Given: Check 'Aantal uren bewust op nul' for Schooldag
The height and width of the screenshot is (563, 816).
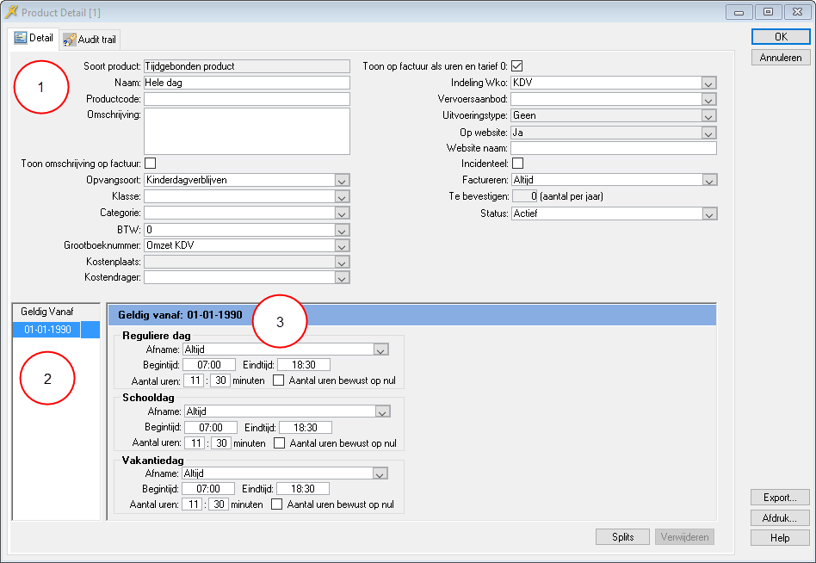Looking at the screenshot, I should (x=278, y=443).
